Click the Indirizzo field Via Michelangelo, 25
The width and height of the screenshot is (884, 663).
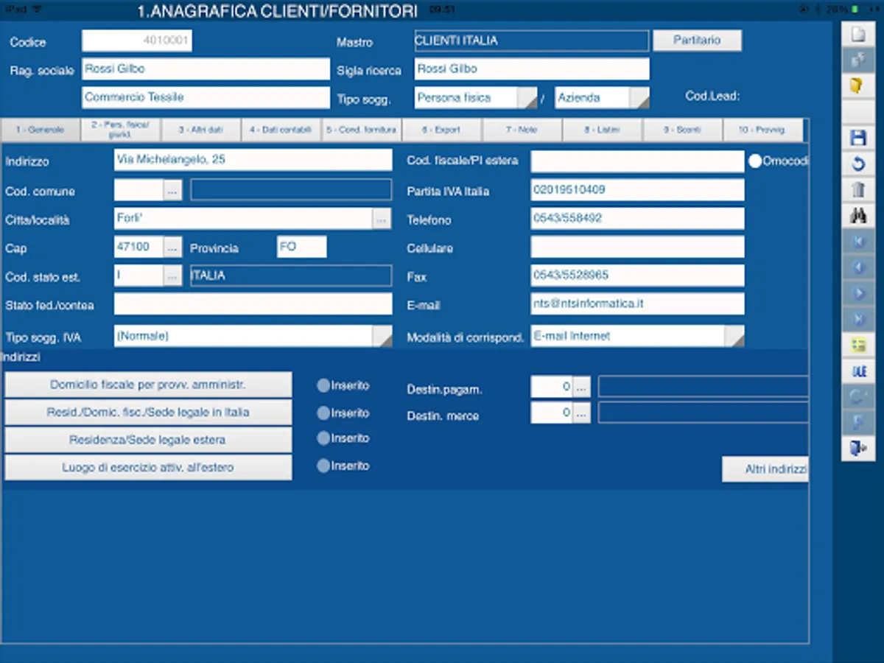point(253,160)
